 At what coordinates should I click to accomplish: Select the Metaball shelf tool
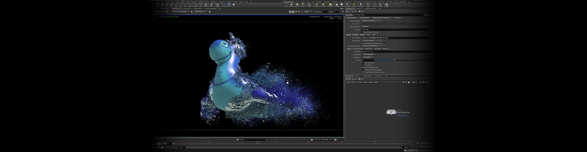(229, 5)
